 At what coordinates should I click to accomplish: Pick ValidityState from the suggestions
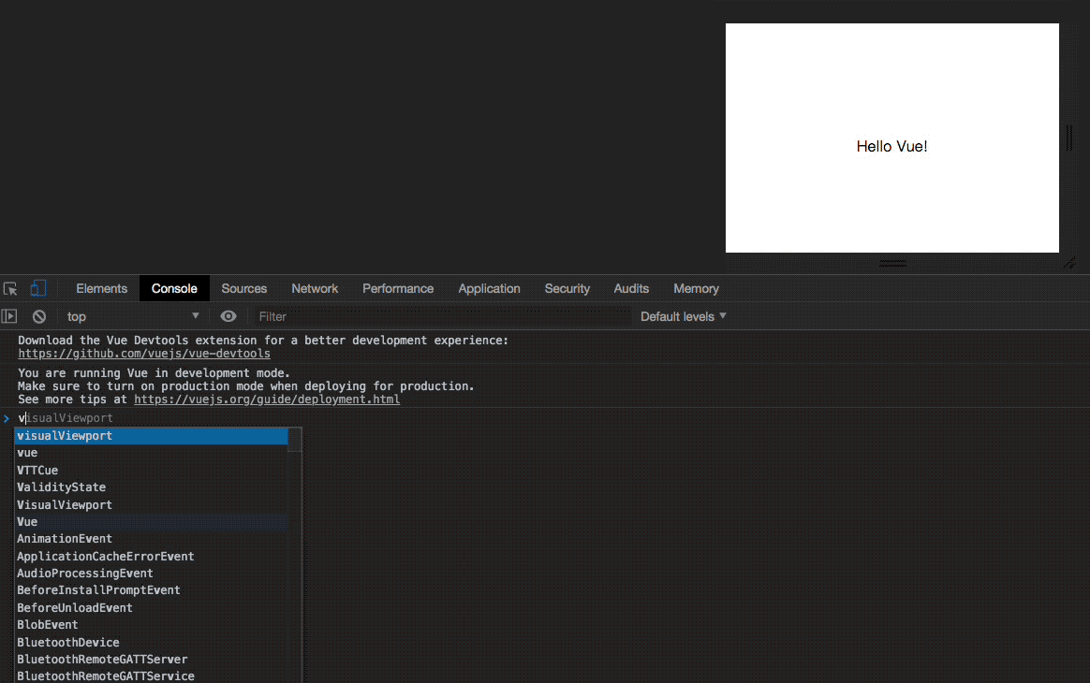click(x=151, y=487)
